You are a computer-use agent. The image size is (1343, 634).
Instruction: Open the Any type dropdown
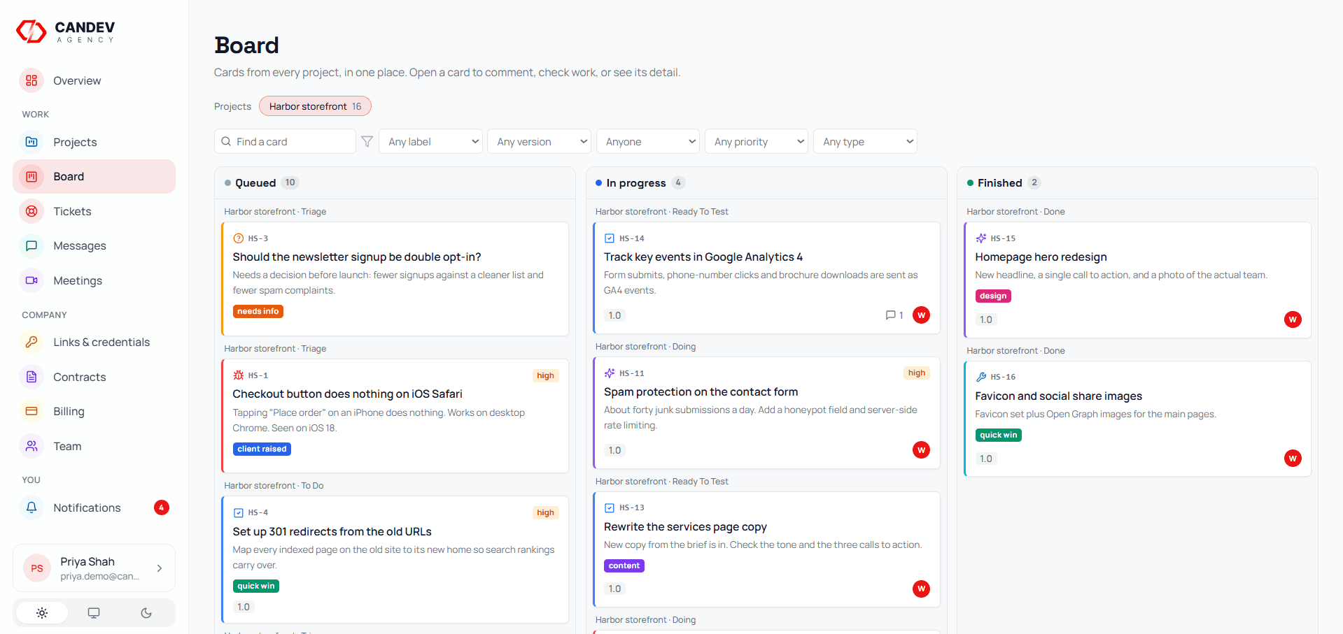tap(865, 142)
